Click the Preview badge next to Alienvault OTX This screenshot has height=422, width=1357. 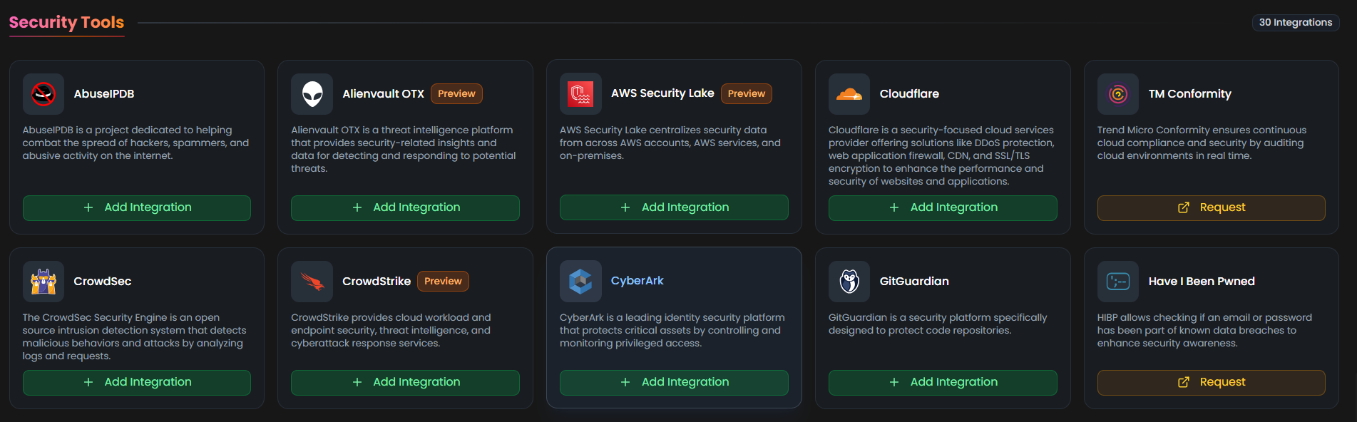tap(456, 94)
